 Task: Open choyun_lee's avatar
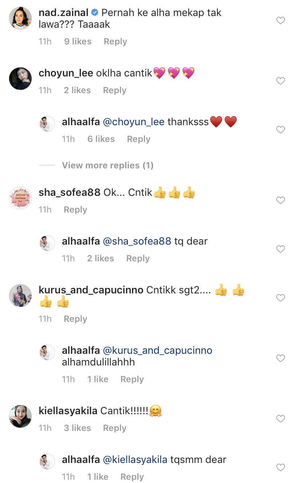coord(20,78)
